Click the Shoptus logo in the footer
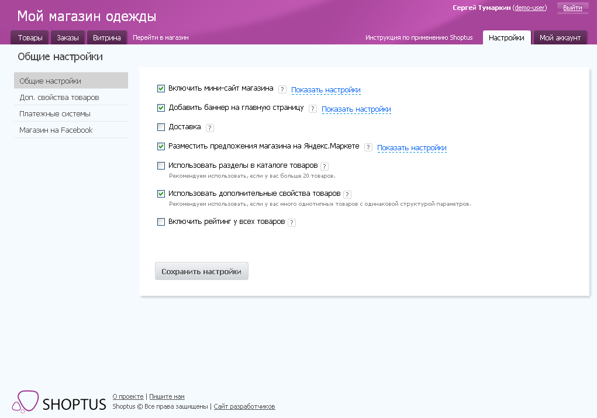 tap(58, 402)
